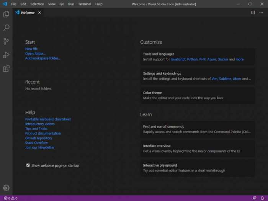Toggle Show welcome page on startup checkbox
Viewport: 268px width, 201px height.
tap(28, 165)
